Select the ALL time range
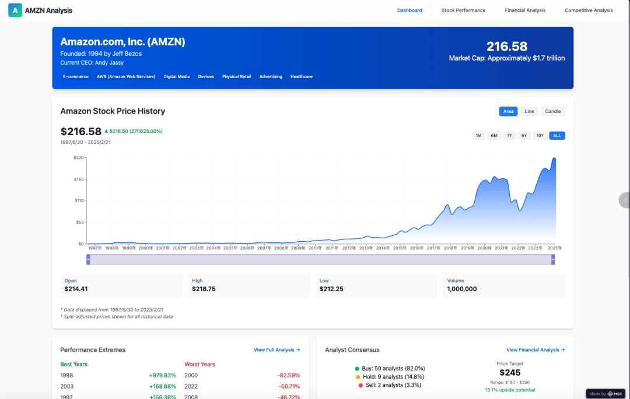The width and height of the screenshot is (630, 399). click(x=557, y=136)
